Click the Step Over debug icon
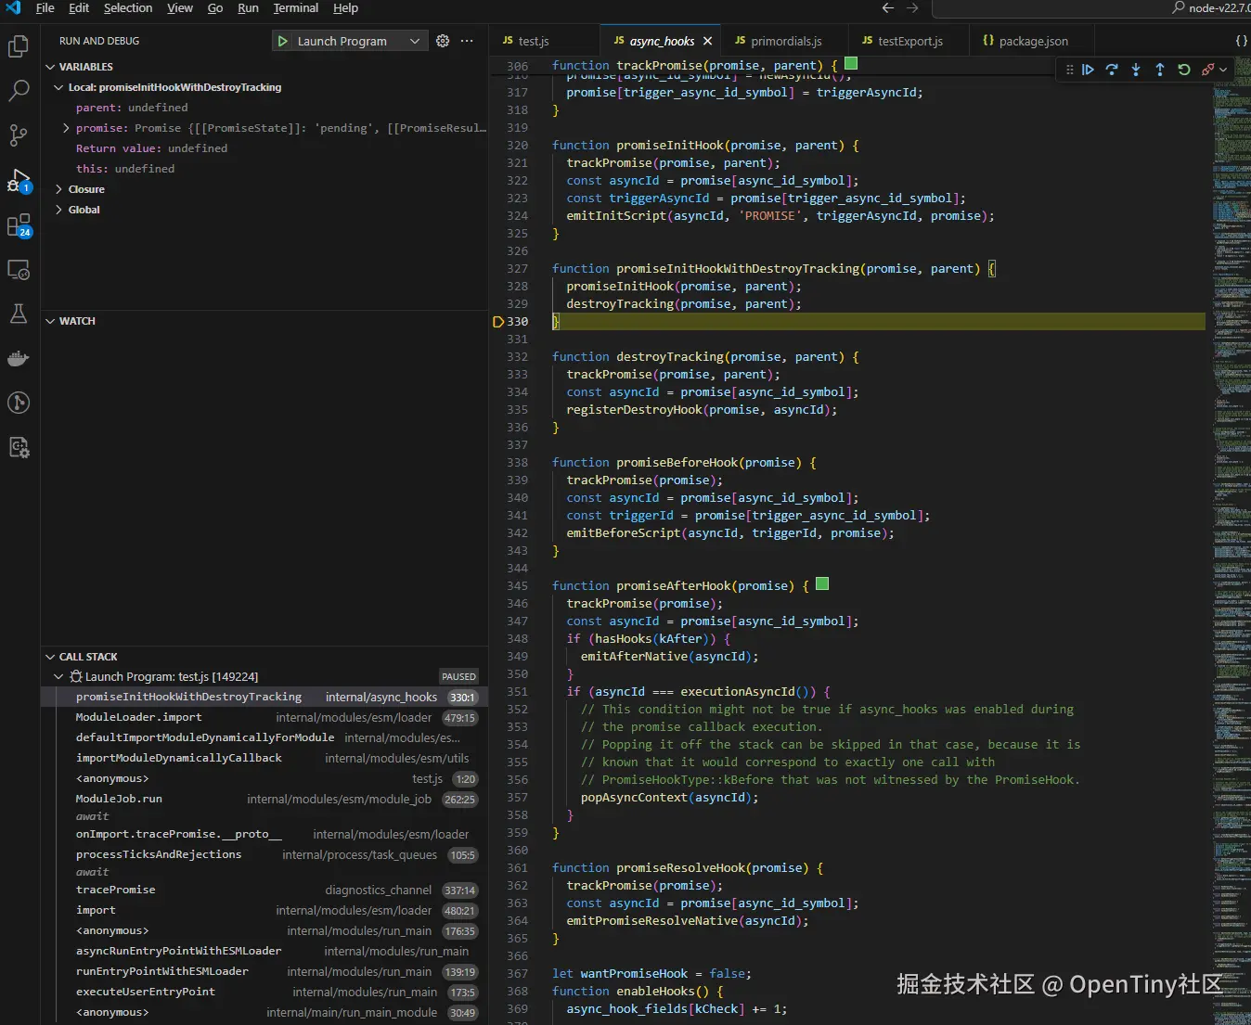The image size is (1251, 1025). pyautogui.click(x=1112, y=70)
